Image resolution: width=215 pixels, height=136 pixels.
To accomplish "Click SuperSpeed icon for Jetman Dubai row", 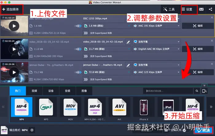I will [86, 80].
